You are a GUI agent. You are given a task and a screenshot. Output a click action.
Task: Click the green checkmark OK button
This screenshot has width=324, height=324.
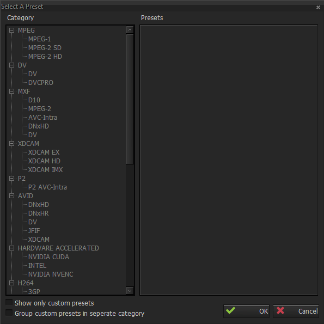246,311
